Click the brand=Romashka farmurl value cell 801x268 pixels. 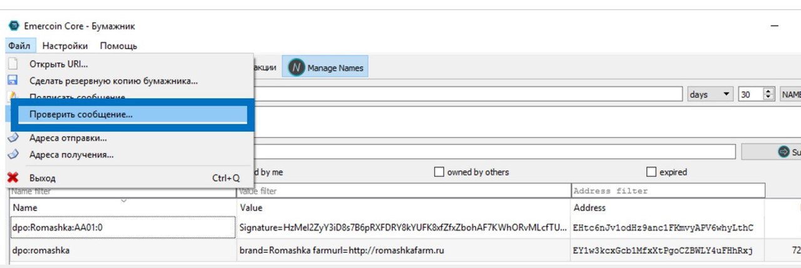click(x=404, y=251)
